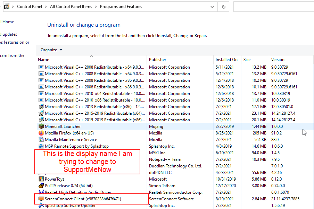
Task: Open view installed updates link
Action: 9,34
